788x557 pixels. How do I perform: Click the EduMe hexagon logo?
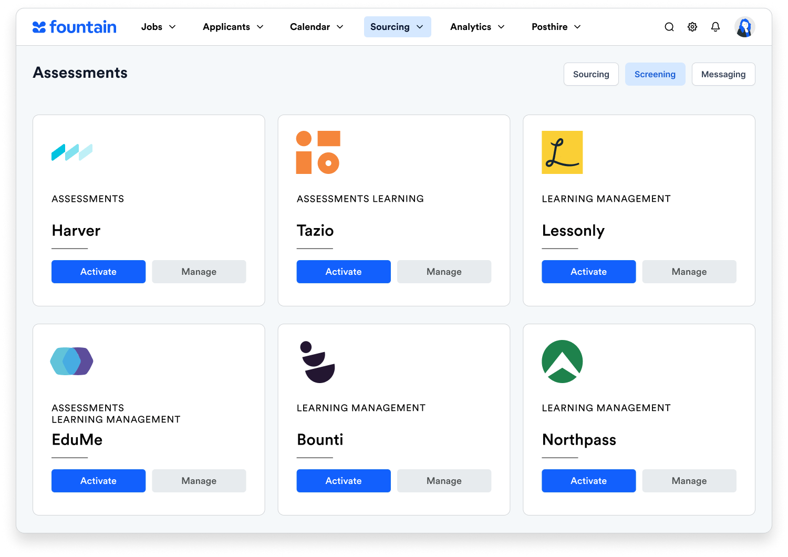click(x=72, y=362)
